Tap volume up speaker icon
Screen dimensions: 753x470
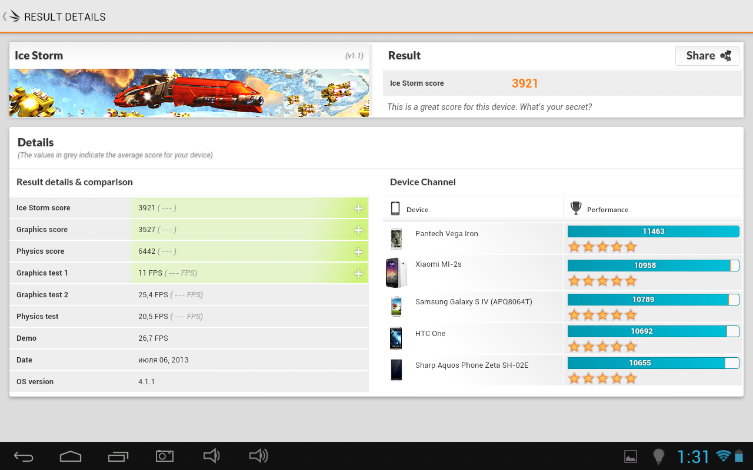pos(259,456)
